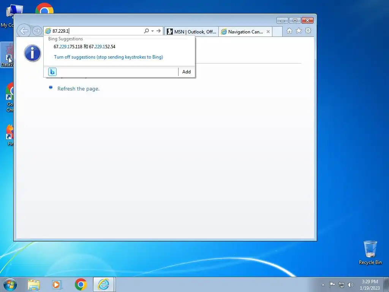Close the Navigation Canceled tab
Image resolution: width=389 pixels, height=292 pixels.
click(268, 32)
